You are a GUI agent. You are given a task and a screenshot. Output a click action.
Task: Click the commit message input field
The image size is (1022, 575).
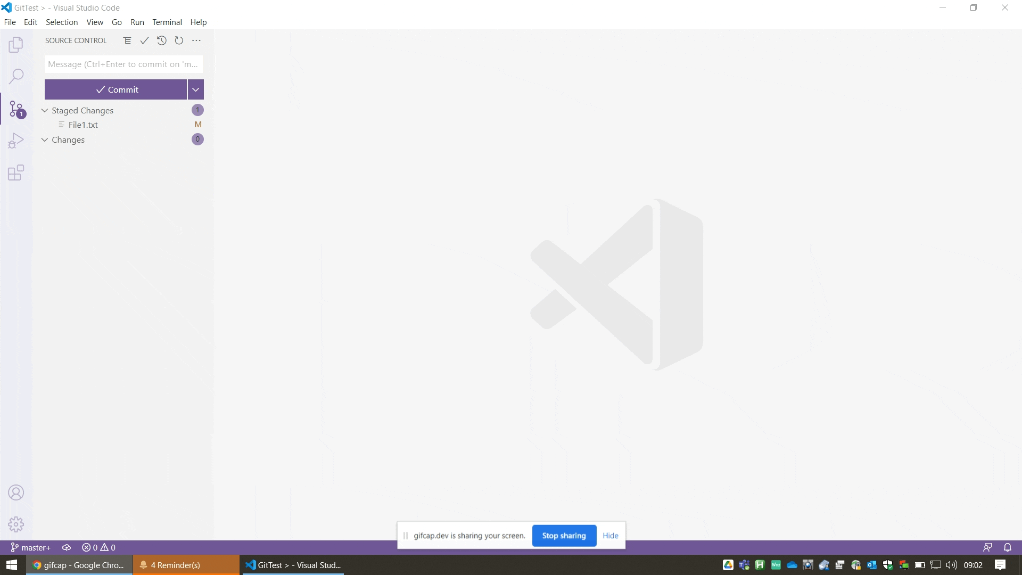coord(123,64)
